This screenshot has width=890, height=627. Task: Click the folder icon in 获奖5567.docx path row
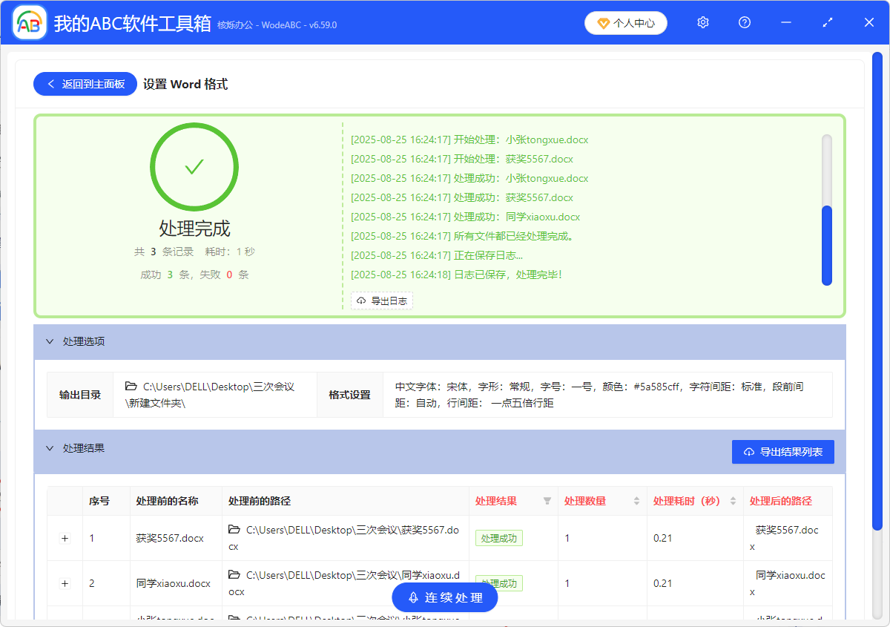235,529
